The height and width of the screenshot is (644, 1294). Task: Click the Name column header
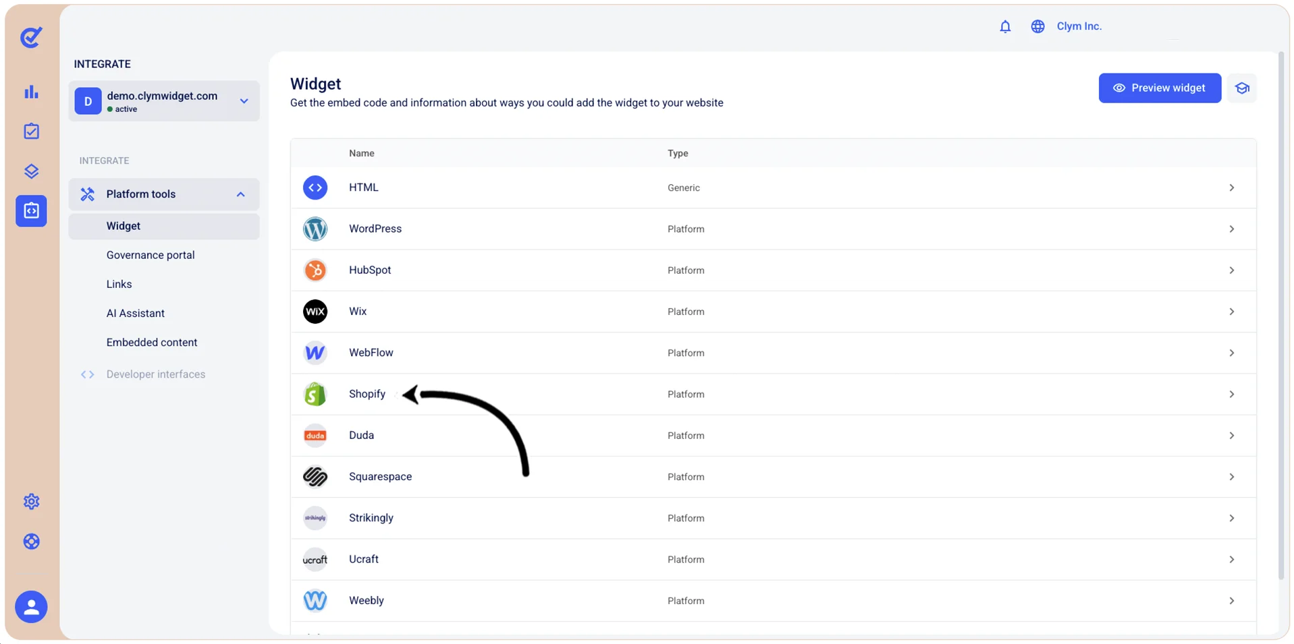362,153
